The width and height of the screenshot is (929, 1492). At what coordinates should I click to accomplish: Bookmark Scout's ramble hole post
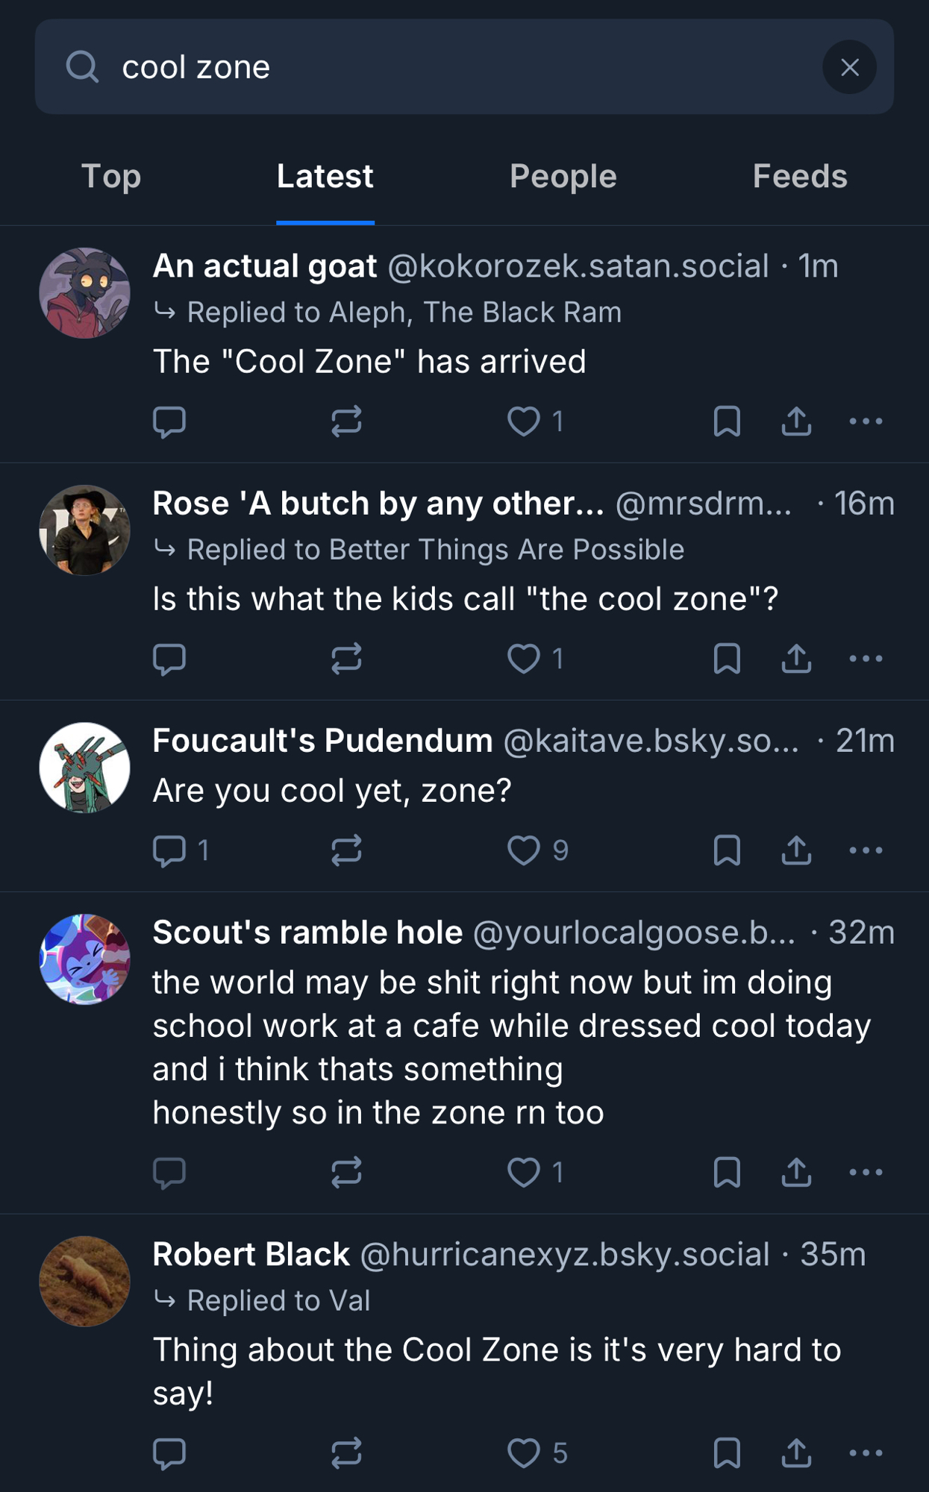pyautogui.click(x=727, y=1173)
